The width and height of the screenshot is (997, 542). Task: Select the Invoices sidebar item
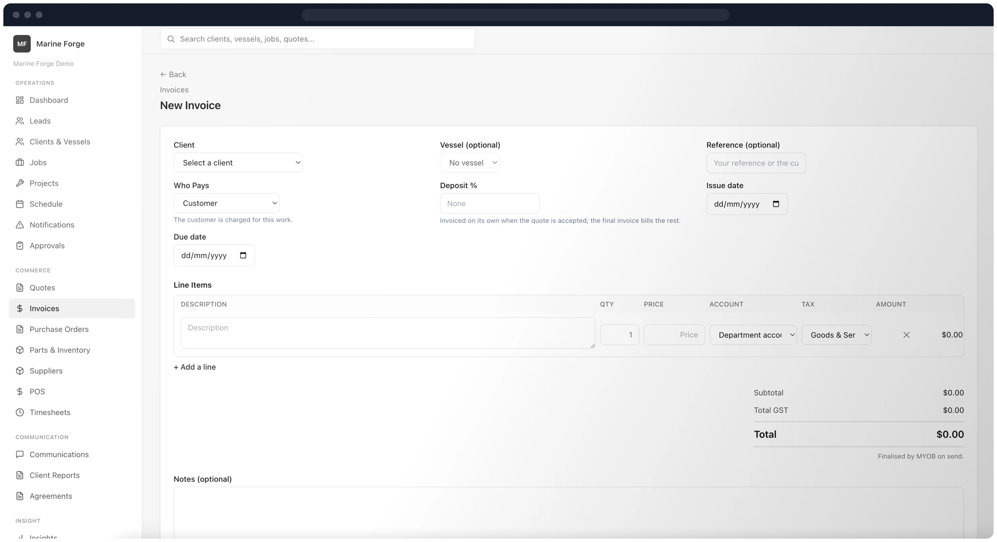72,309
